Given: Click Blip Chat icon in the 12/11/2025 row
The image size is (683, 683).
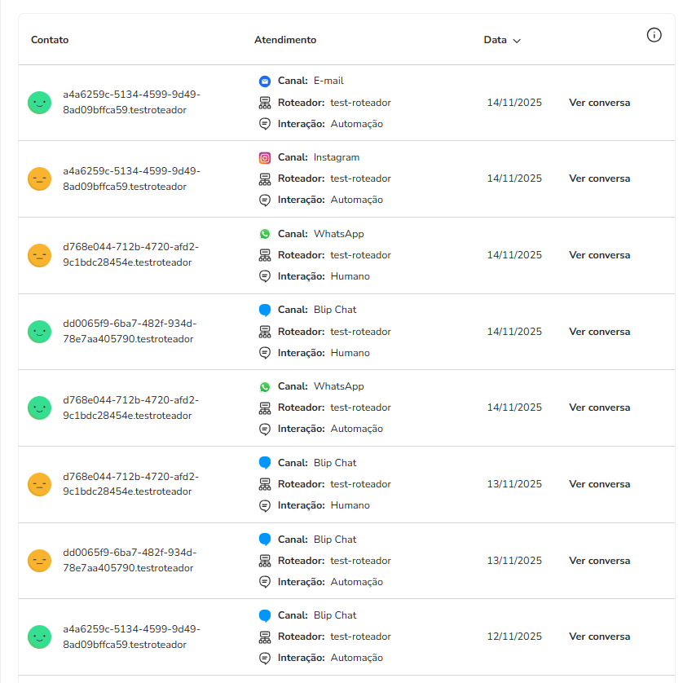Looking at the screenshot, I should 265,615.
